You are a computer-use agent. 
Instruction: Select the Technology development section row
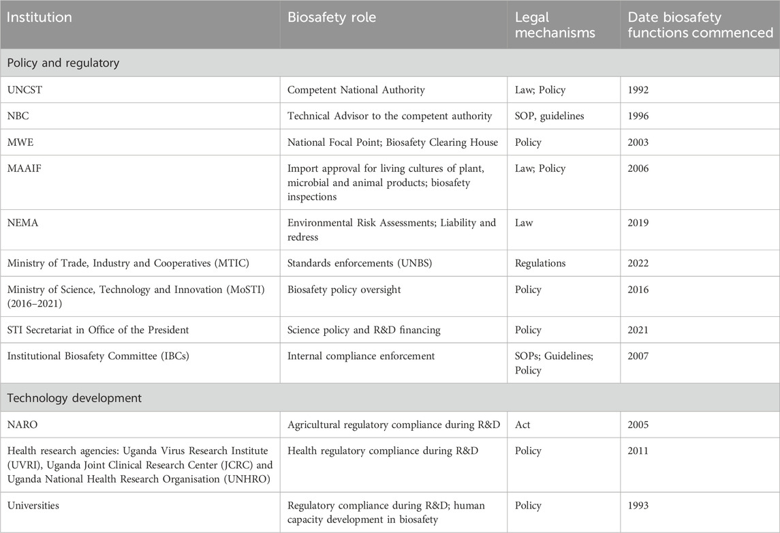(x=75, y=397)
